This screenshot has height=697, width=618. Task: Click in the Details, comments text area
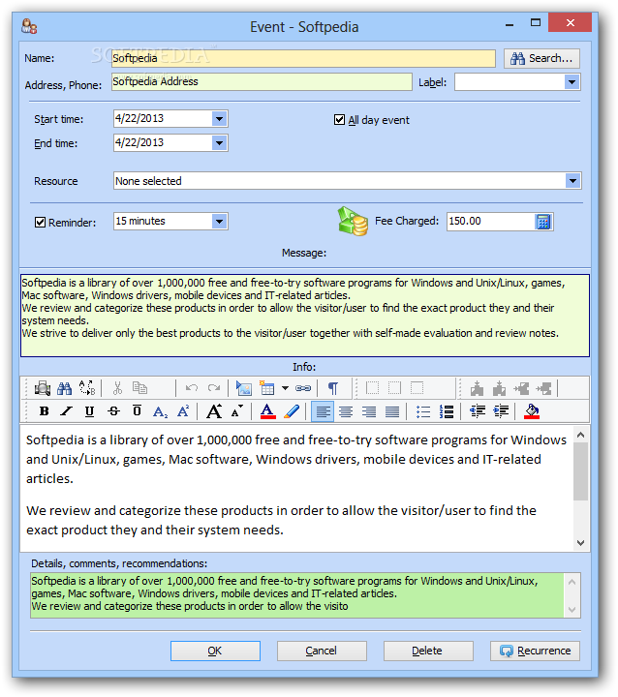point(296,595)
